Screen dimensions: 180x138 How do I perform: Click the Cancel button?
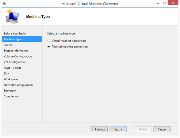click(162, 129)
